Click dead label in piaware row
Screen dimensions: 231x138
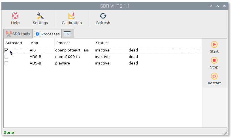tap(133, 63)
